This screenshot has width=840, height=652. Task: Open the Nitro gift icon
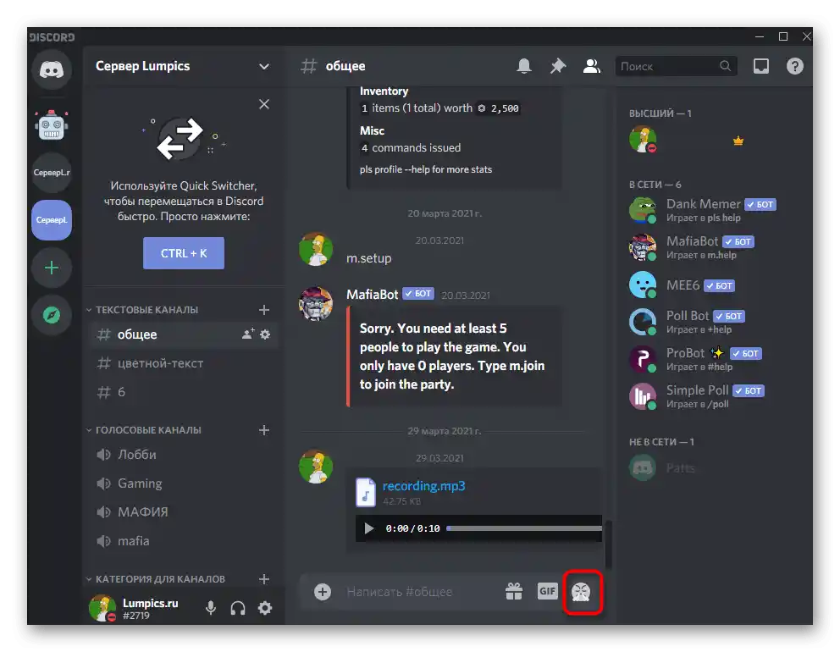514,592
